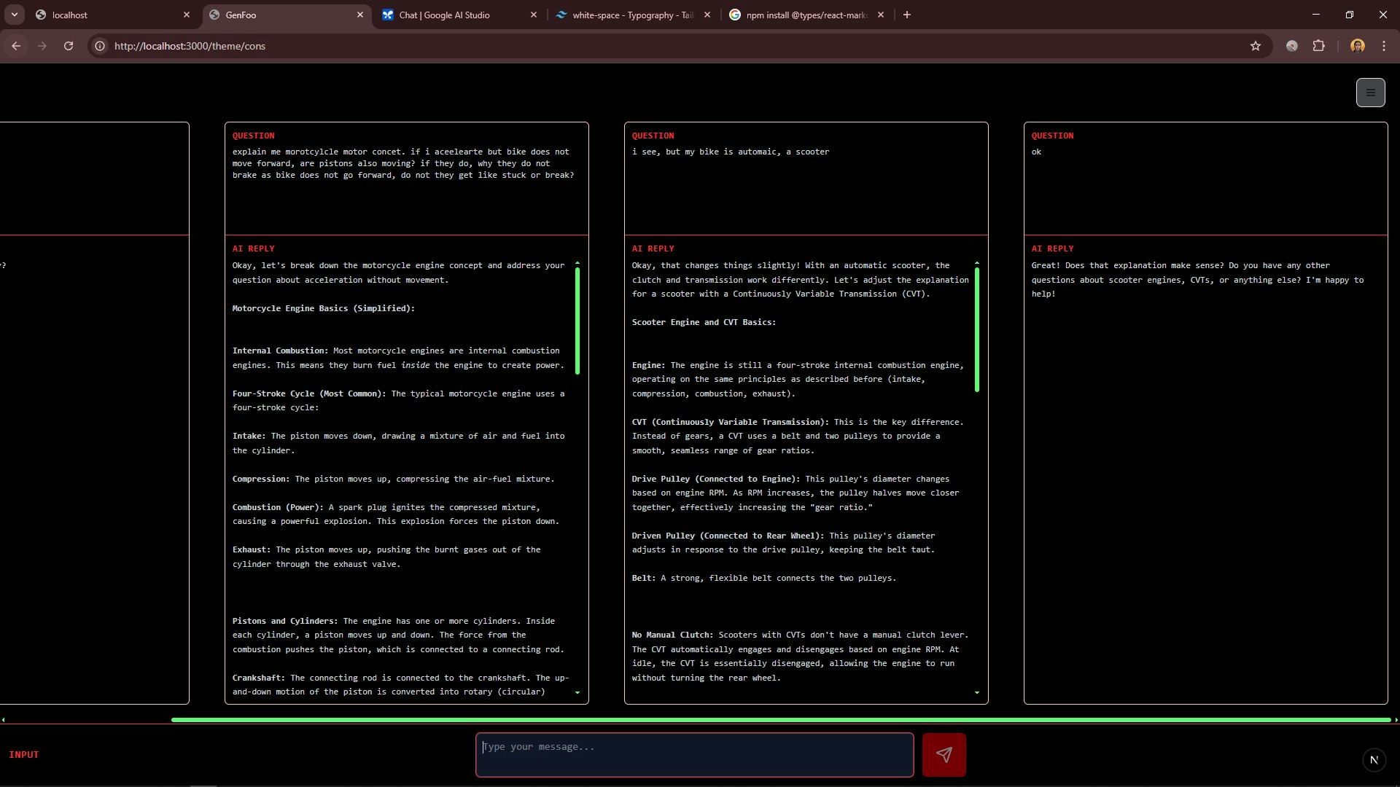Close the npm install @types/react-markdown tab
Viewport: 1400px width, 787px height.
[x=880, y=15]
